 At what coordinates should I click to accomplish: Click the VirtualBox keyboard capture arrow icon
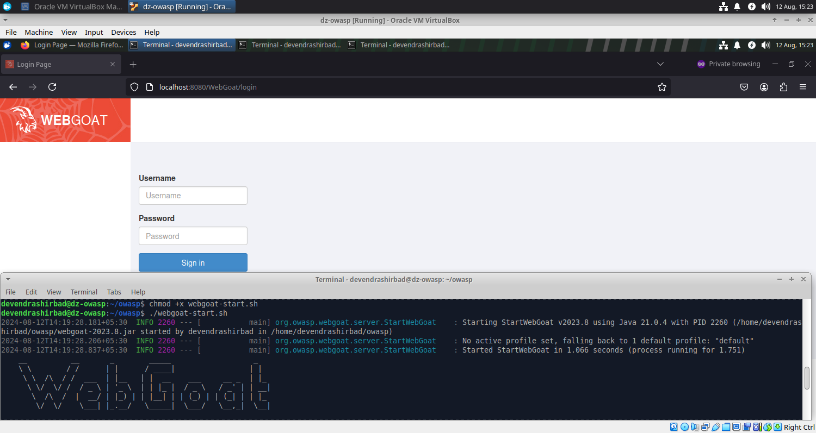777,427
